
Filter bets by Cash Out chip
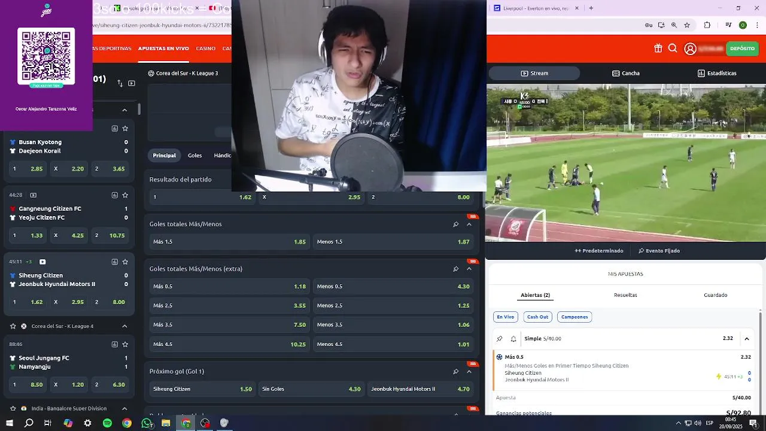[537, 317]
